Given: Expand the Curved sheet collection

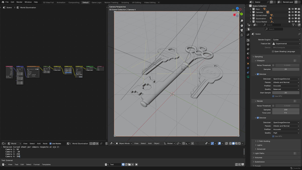Looking at the screenshot, I should pos(250,15).
